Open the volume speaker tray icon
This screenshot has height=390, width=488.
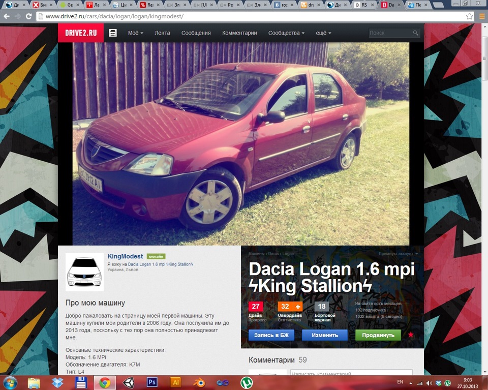[429, 383]
